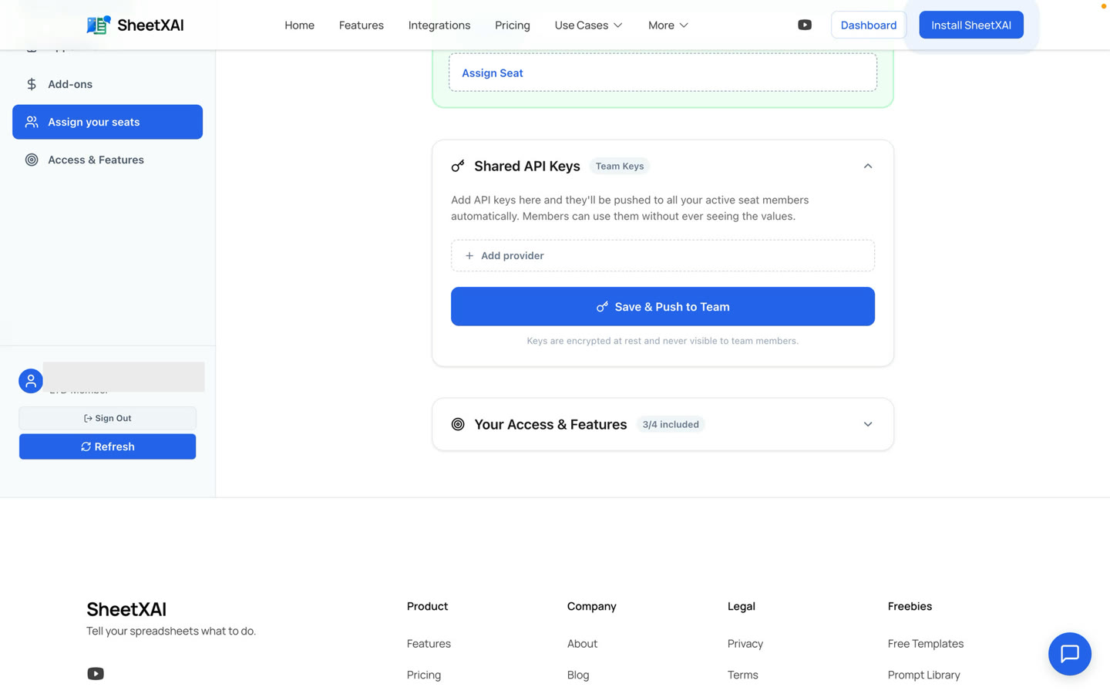
Task: Open the More dropdown menu
Action: tap(668, 25)
